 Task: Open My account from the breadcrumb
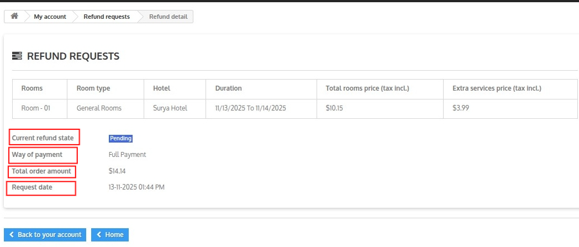click(x=50, y=17)
